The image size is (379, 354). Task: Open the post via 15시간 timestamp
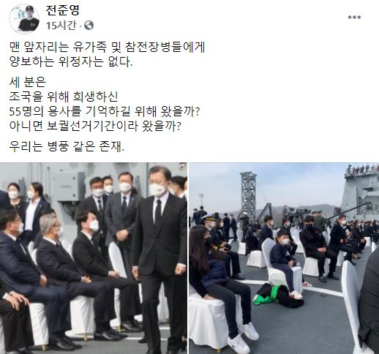61,26
